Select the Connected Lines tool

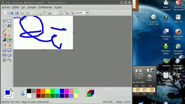(x=4, y=60)
